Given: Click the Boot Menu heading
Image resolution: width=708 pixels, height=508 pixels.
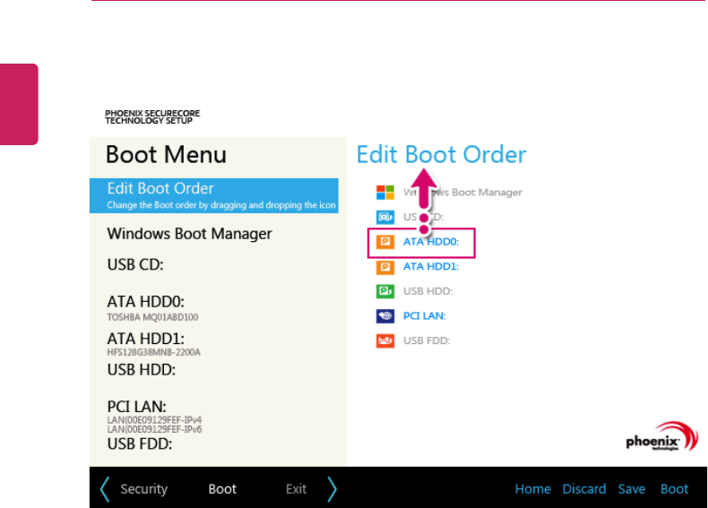Looking at the screenshot, I should coord(166,155).
